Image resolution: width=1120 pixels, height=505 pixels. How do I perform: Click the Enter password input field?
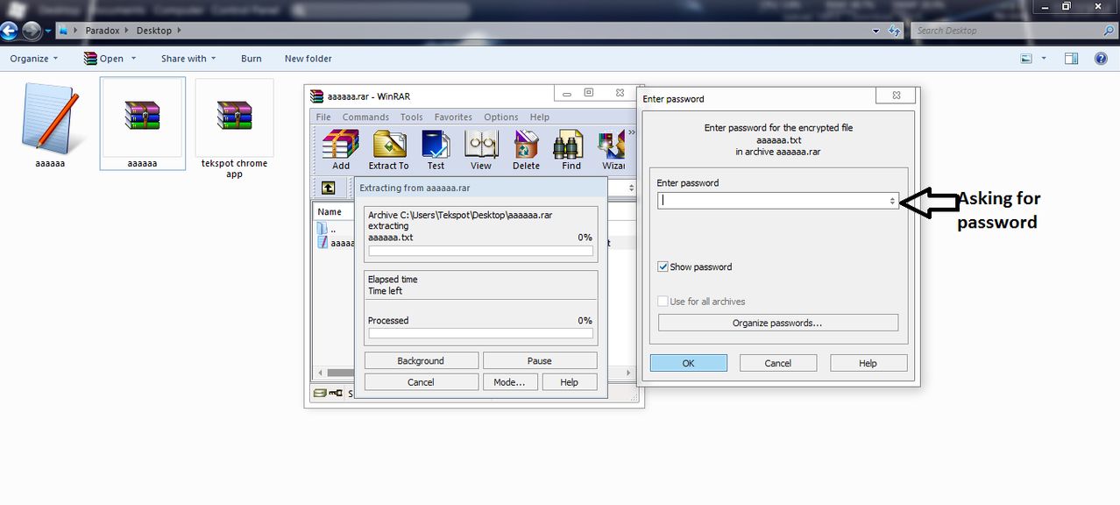click(778, 201)
